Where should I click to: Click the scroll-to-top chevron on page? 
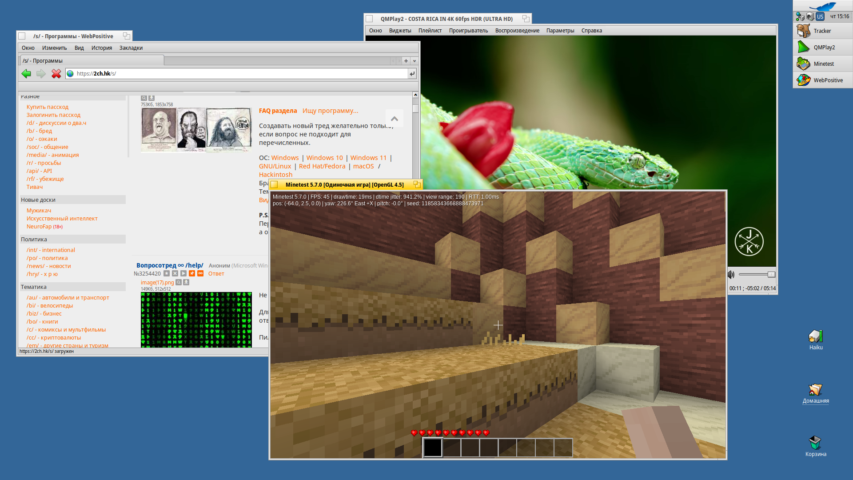click(x=395, y=119)
